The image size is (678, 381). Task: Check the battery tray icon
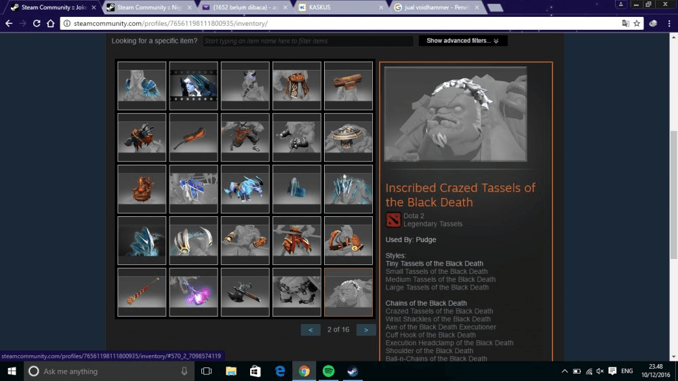point(577,371)
